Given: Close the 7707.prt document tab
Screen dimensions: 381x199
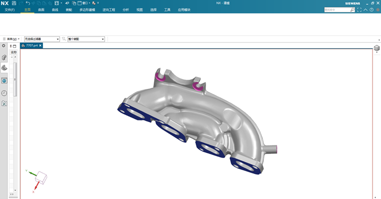Looking at the screenshot, I should point(40,45).
